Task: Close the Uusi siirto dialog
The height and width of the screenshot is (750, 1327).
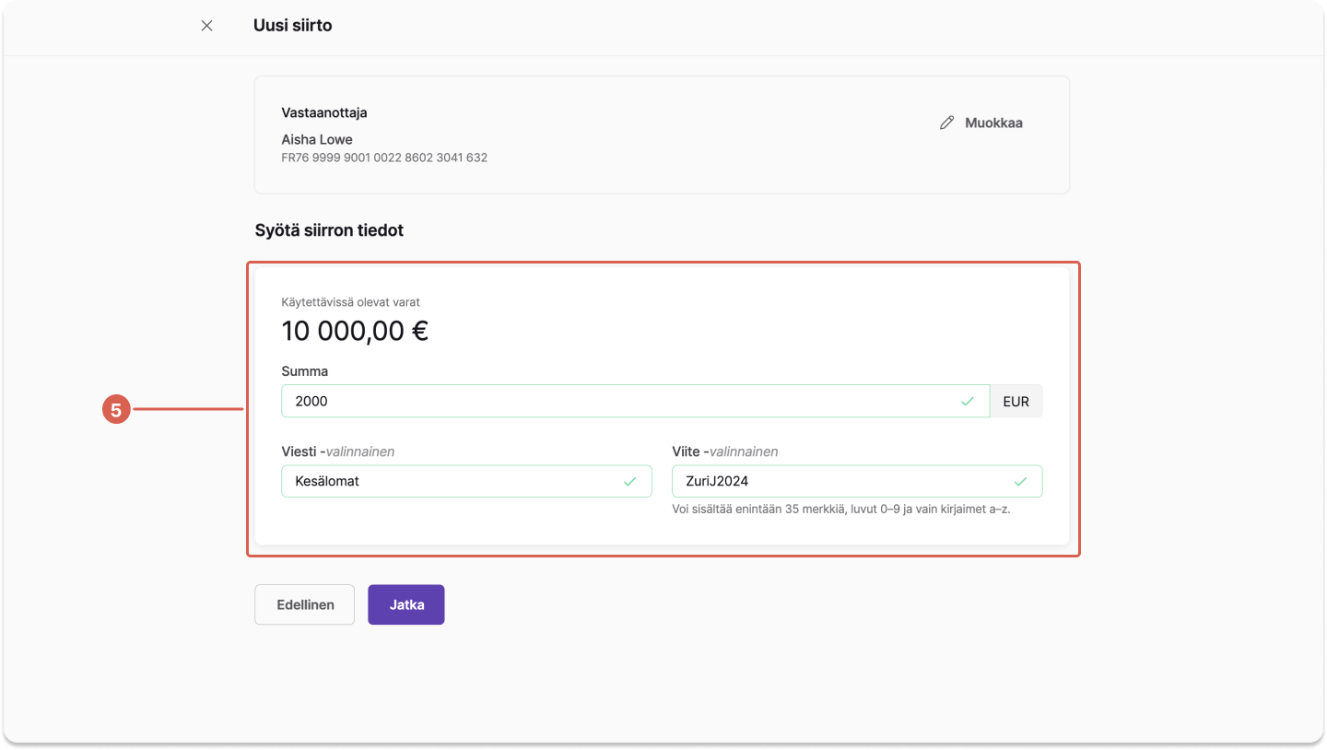Action: (206, 26)
